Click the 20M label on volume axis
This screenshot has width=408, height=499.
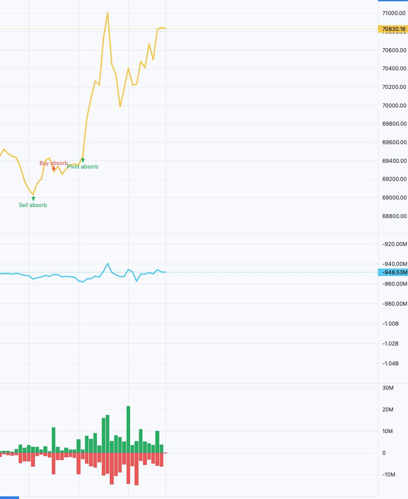click(388, 410)
